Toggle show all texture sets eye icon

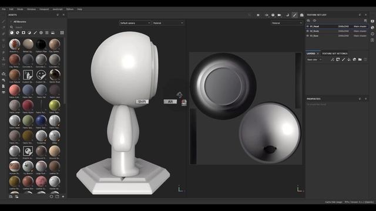point(314,21)
